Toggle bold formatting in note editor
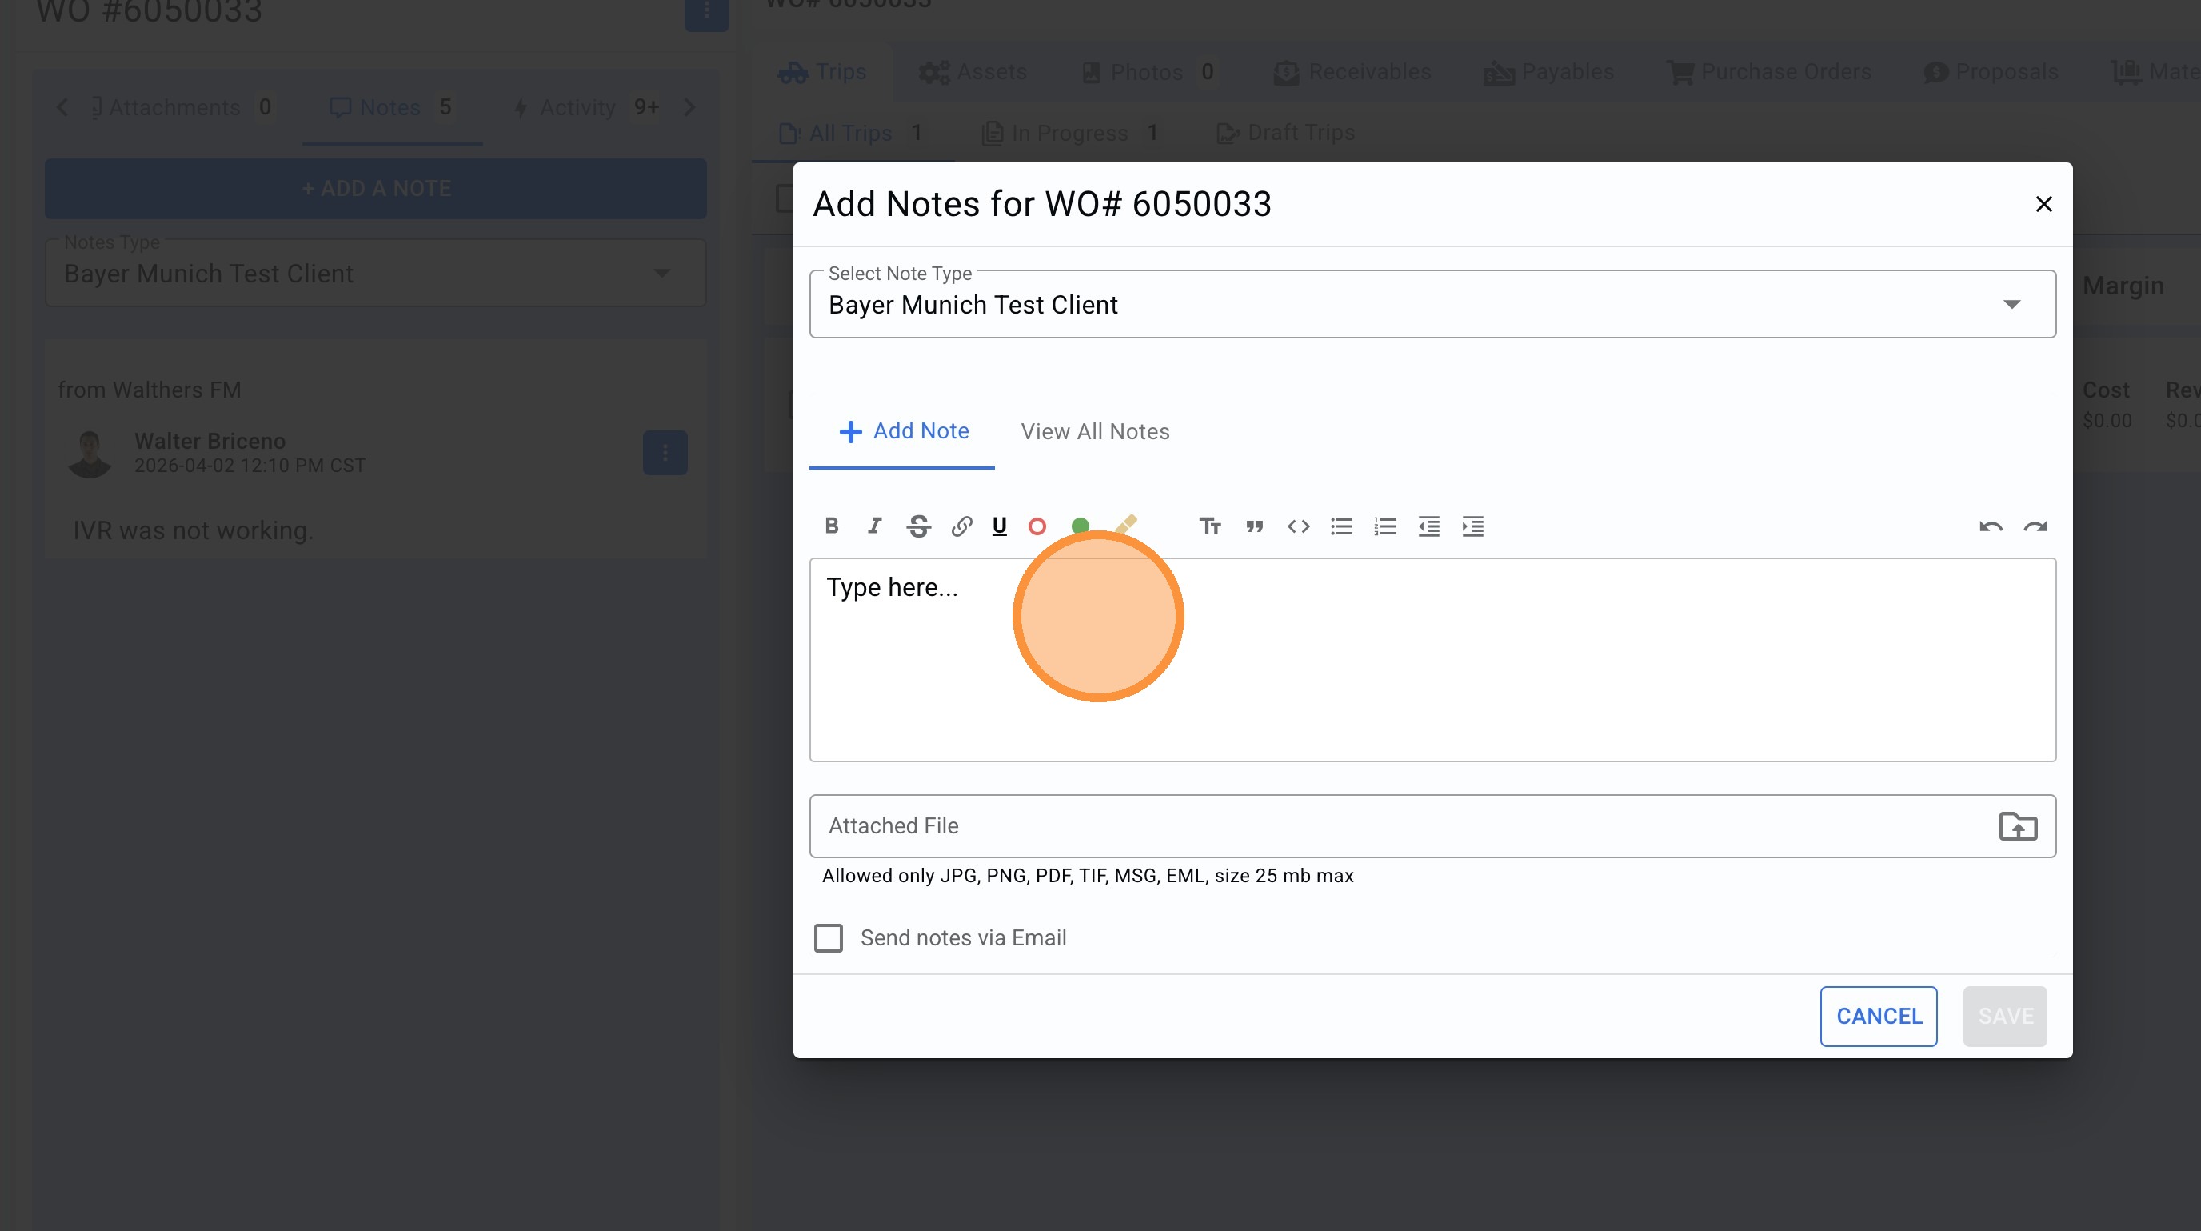2201x1231 pixels. [x=831, y=526]
